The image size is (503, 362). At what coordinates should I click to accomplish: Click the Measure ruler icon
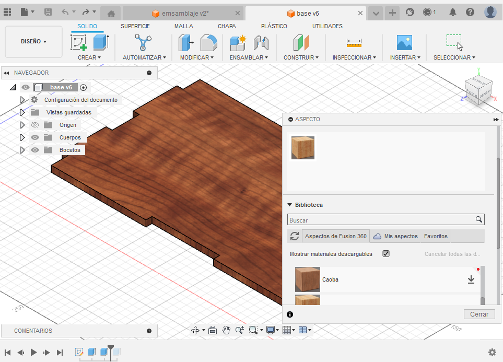pyautogui.click(x=354, y=43)
